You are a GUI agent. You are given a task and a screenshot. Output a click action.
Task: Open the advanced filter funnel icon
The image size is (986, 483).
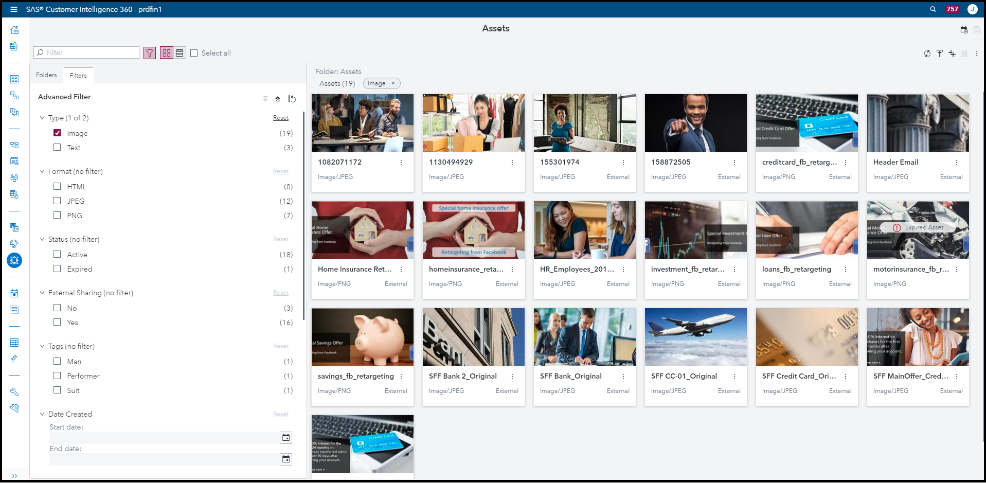149,52
